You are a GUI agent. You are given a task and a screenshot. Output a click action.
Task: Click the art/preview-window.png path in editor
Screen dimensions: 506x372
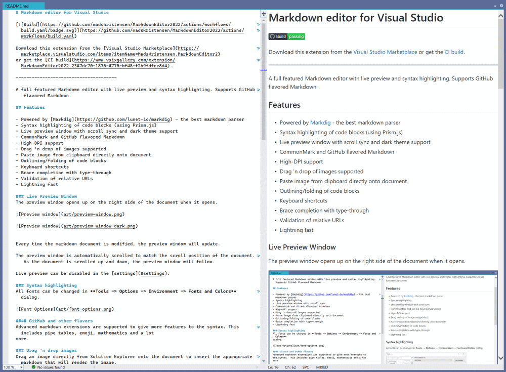coord(93,215)
